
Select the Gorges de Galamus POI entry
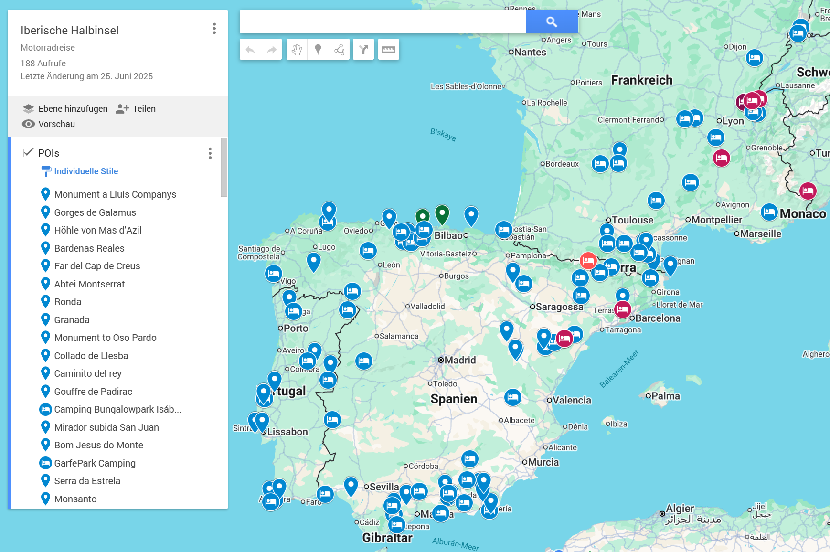pyautogui.click(x=95, y=212)
